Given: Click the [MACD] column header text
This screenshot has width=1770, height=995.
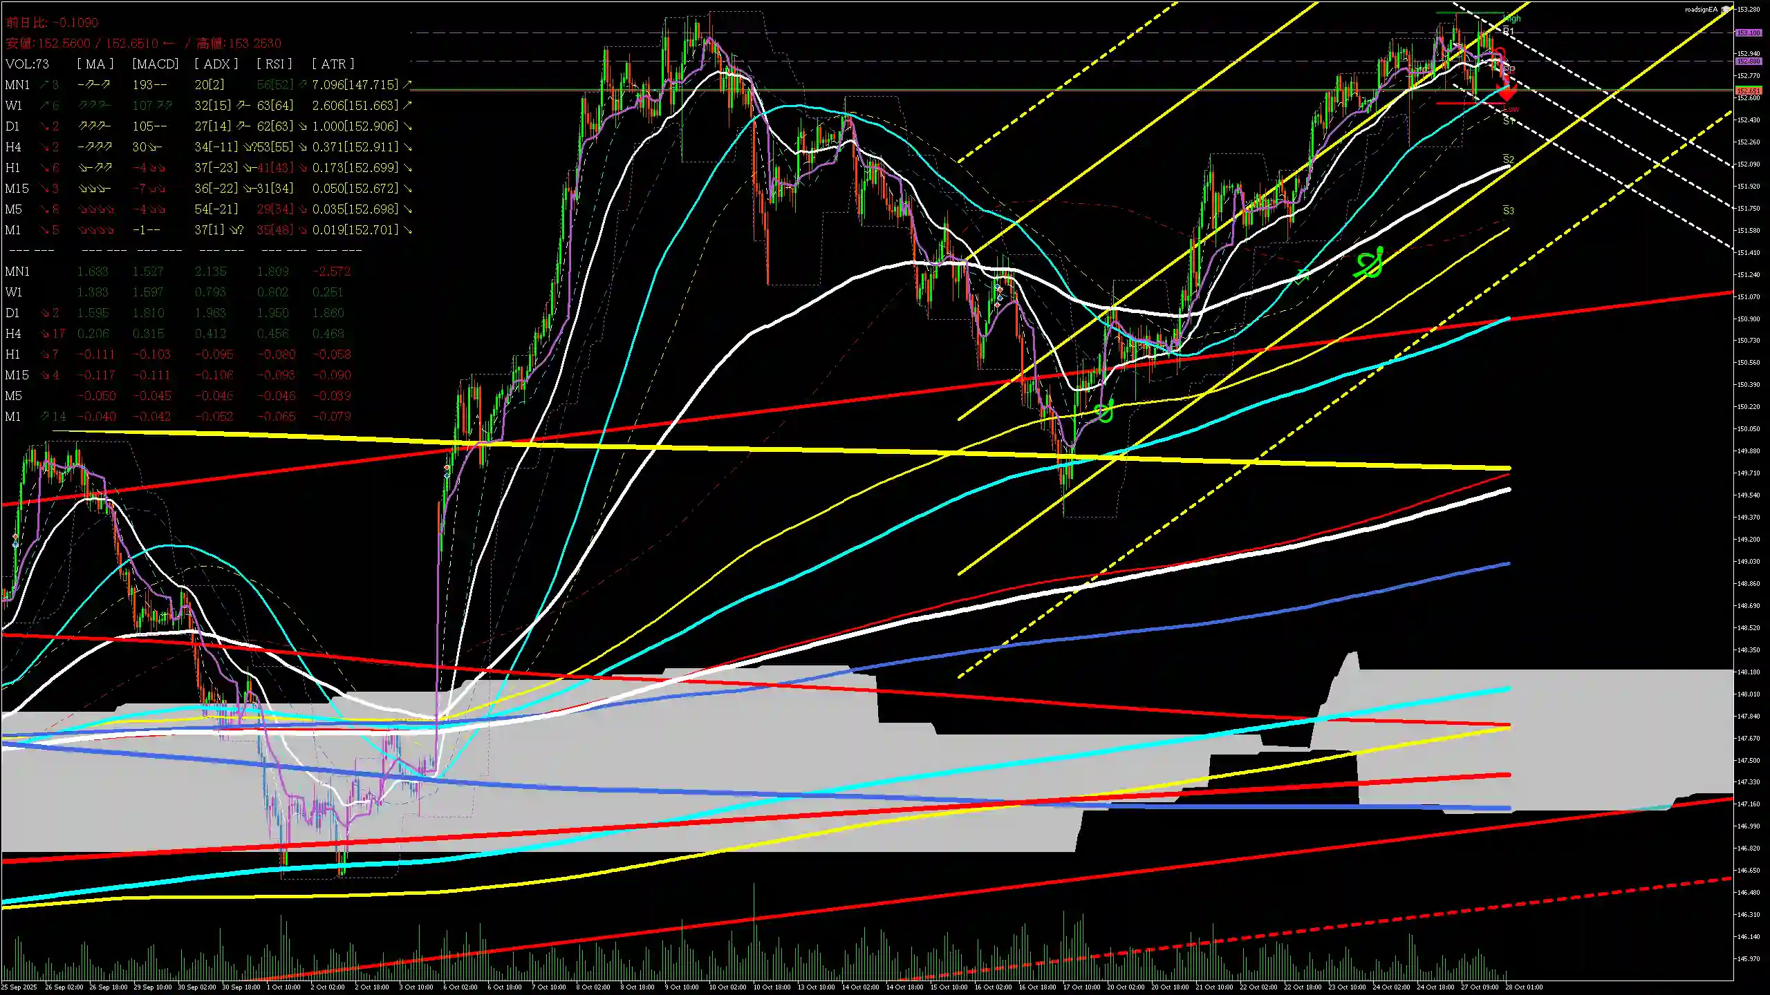Looking at the screenshot, I should [156, 64].
